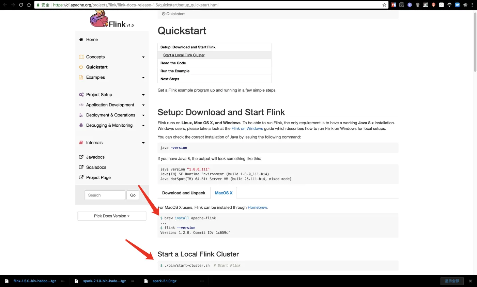Open Quickstart in the sidebar
The image size is (477, 287).
(97, 67)
